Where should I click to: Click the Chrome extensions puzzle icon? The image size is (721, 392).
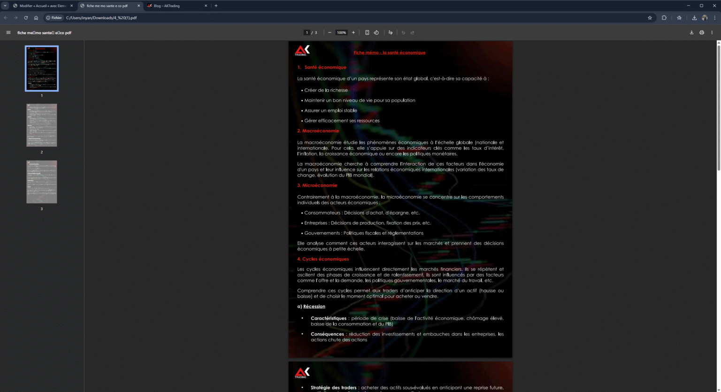[664, 17]
